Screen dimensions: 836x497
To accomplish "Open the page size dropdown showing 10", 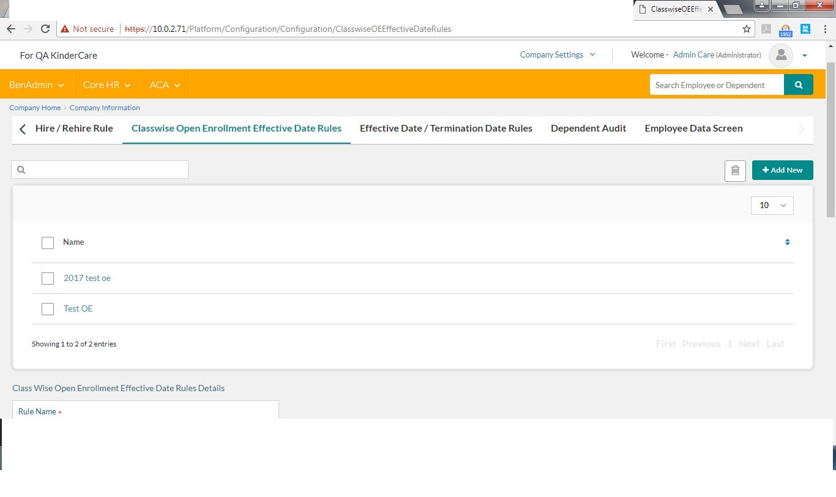I will click(x=772, y=206).
